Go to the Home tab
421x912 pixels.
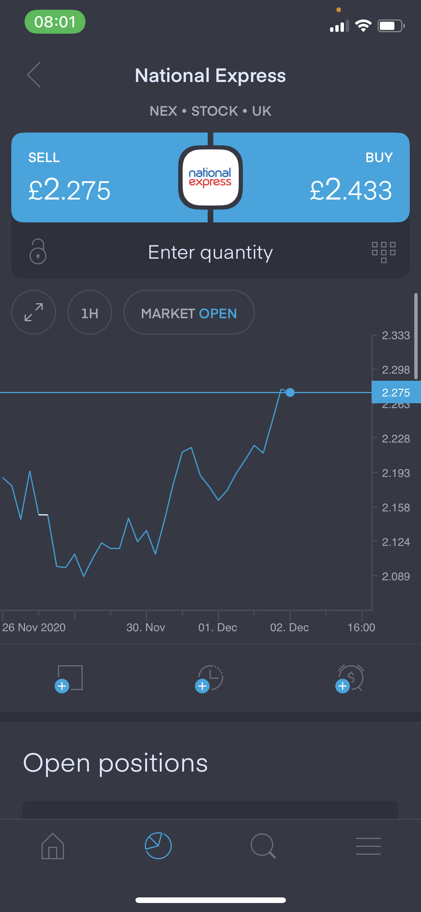point(53,846)
